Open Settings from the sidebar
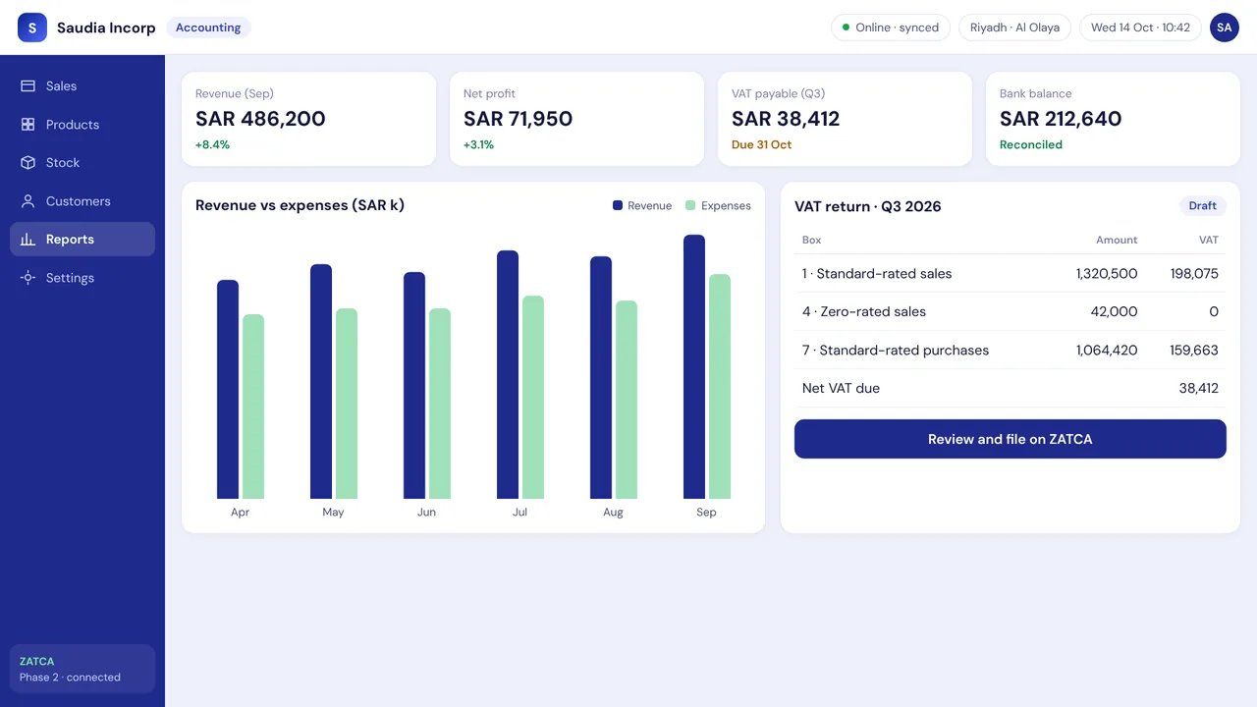This screenshot has width=1257, height=707. [82, 278]
